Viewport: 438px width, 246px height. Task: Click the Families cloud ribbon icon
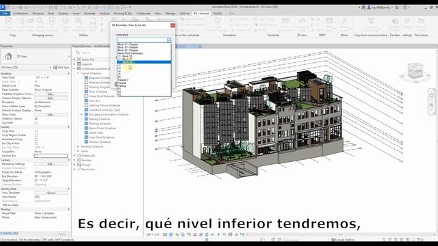point(395,22)
